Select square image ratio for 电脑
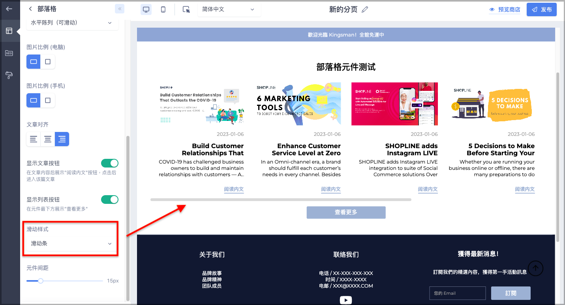 (x=48, y=62)
